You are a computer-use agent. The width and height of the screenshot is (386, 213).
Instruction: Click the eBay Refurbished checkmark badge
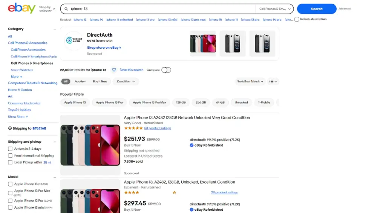click(x=191, y=145)
